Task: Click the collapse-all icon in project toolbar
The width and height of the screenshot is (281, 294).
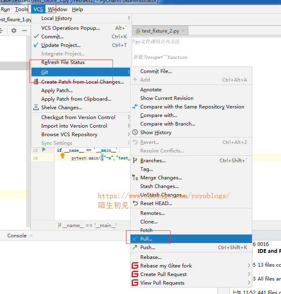Action: pos(2,30)
